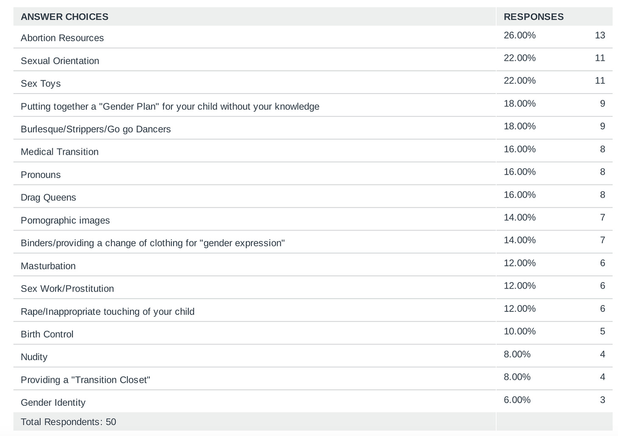This screenshot has width=618, height=436.
Task: Select the Sexual Orientation row label
Action: (x=60, y=61)
